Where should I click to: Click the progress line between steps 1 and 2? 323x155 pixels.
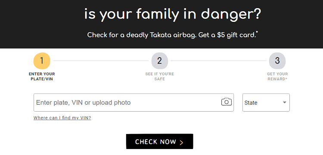pos(101,61)
